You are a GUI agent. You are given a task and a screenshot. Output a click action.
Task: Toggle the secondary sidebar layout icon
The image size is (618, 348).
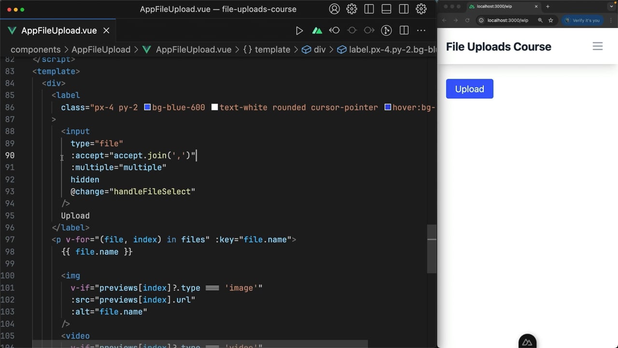pyautogui.click(x=404, y=9)
